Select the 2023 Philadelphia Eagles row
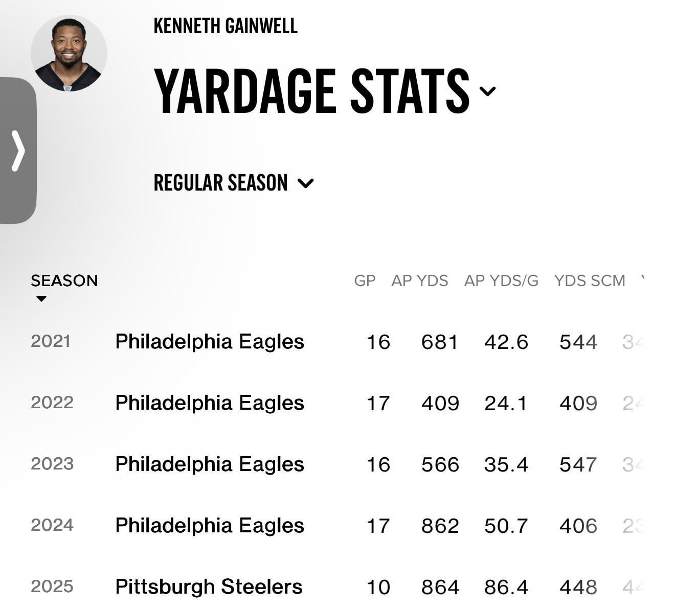The image size is (675, 611). click(x=210, y=464)
